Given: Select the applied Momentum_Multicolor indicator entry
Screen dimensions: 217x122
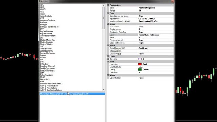Looking at the screenshot, I should [x=72, y=94].
